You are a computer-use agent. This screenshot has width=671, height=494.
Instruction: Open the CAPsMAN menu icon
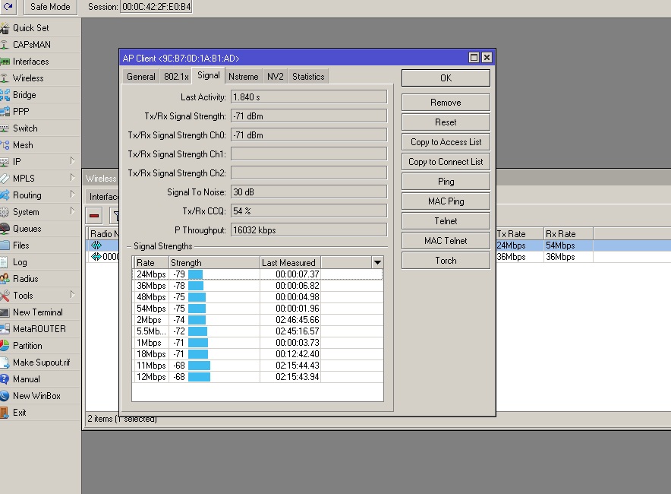[x=5, y=45]
